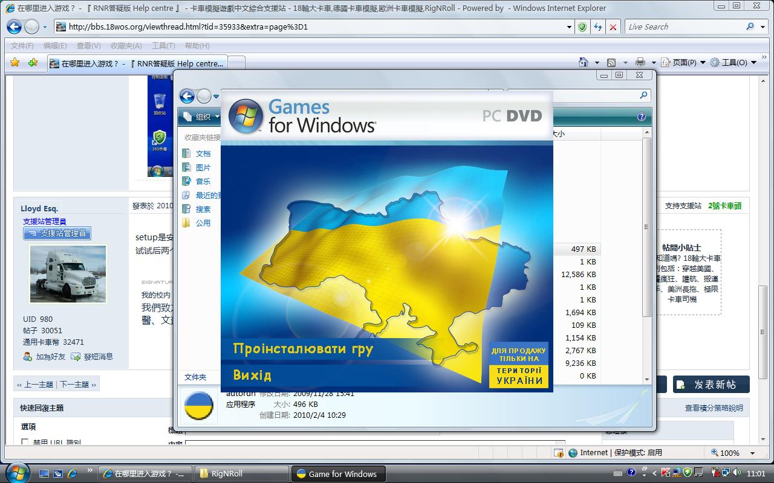Click inside the Live Search box
The height and width of the screenshot is (483, 774).
coord(683,27)
